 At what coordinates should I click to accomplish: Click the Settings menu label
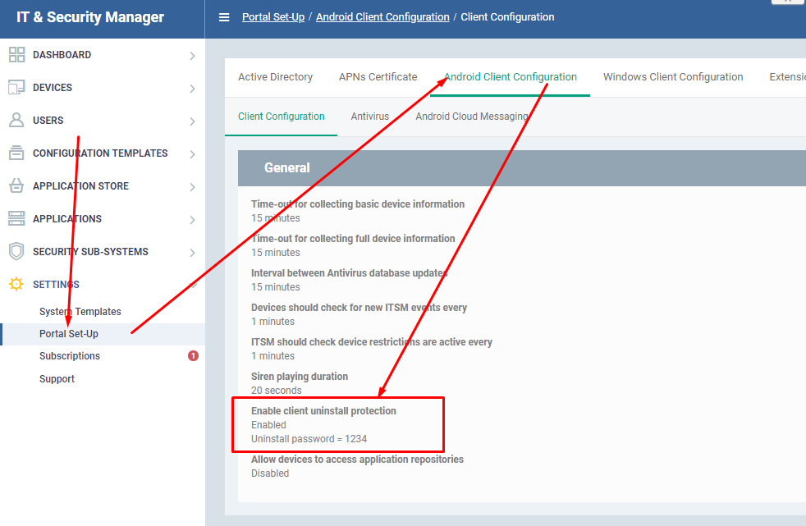point(56,285)
